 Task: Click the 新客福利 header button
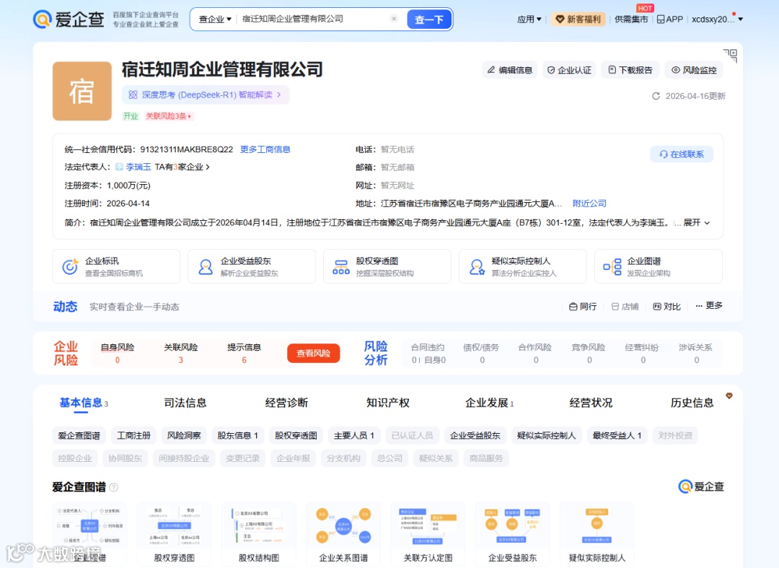coord(578,19)
